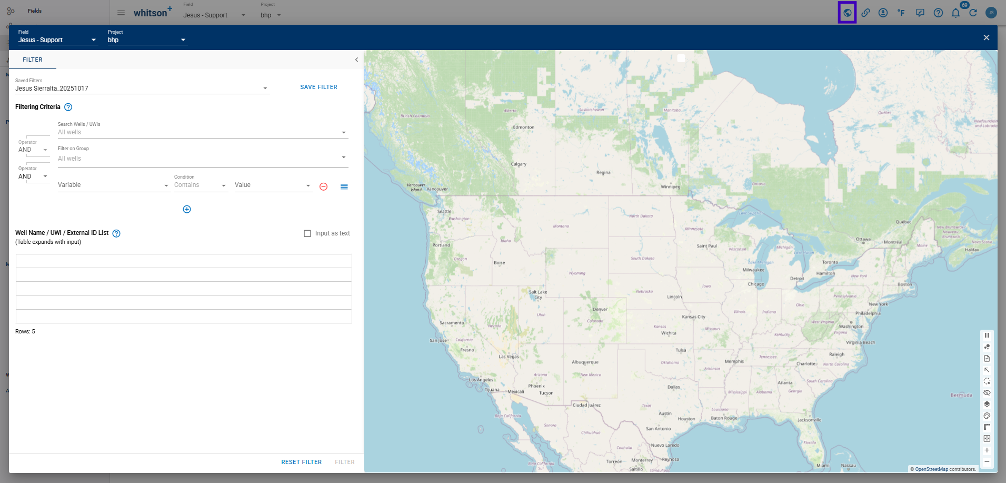
Task: Toggle the lasso selection tool on map
Action: click(987, 381)
